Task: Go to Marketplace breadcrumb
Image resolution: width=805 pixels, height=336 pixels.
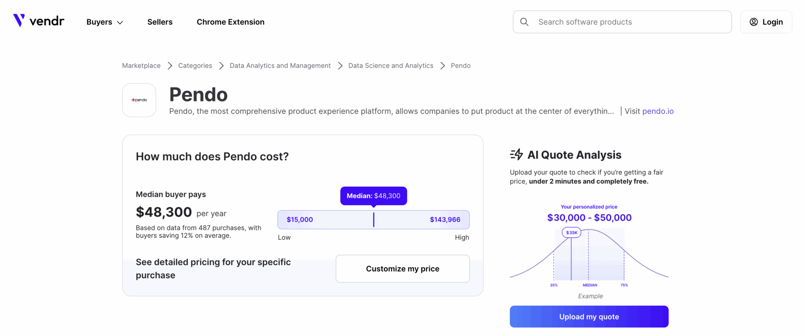Action: [x=141, y=66]
